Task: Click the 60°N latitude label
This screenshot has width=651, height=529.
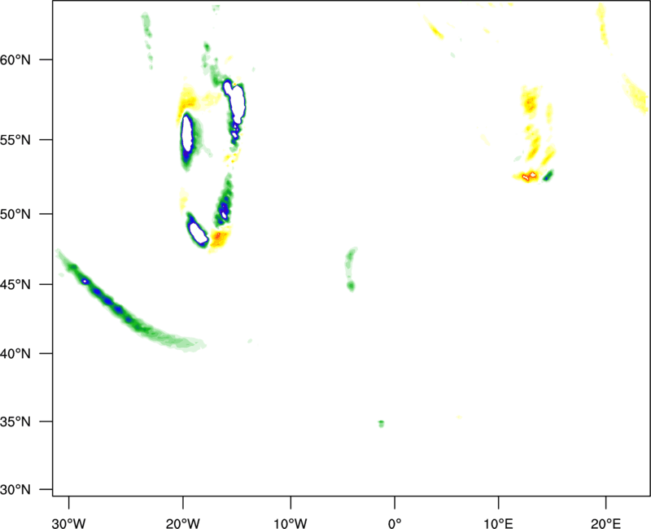Action: [x=15, y=59]
